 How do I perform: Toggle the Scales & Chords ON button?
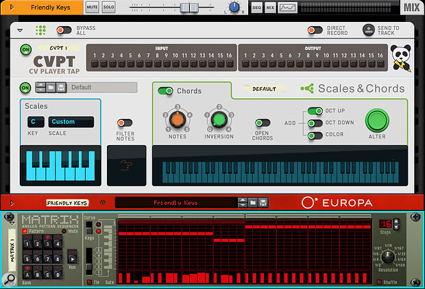25,88
